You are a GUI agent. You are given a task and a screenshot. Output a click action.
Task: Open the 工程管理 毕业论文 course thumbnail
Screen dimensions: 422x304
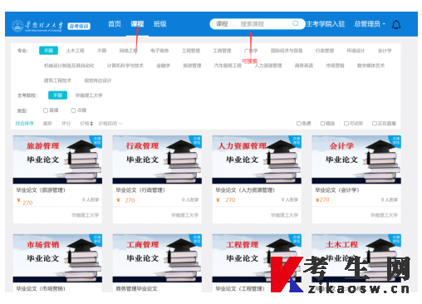257,258
